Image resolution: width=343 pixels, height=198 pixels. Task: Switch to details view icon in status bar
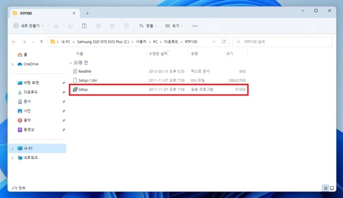pos(325,188)
